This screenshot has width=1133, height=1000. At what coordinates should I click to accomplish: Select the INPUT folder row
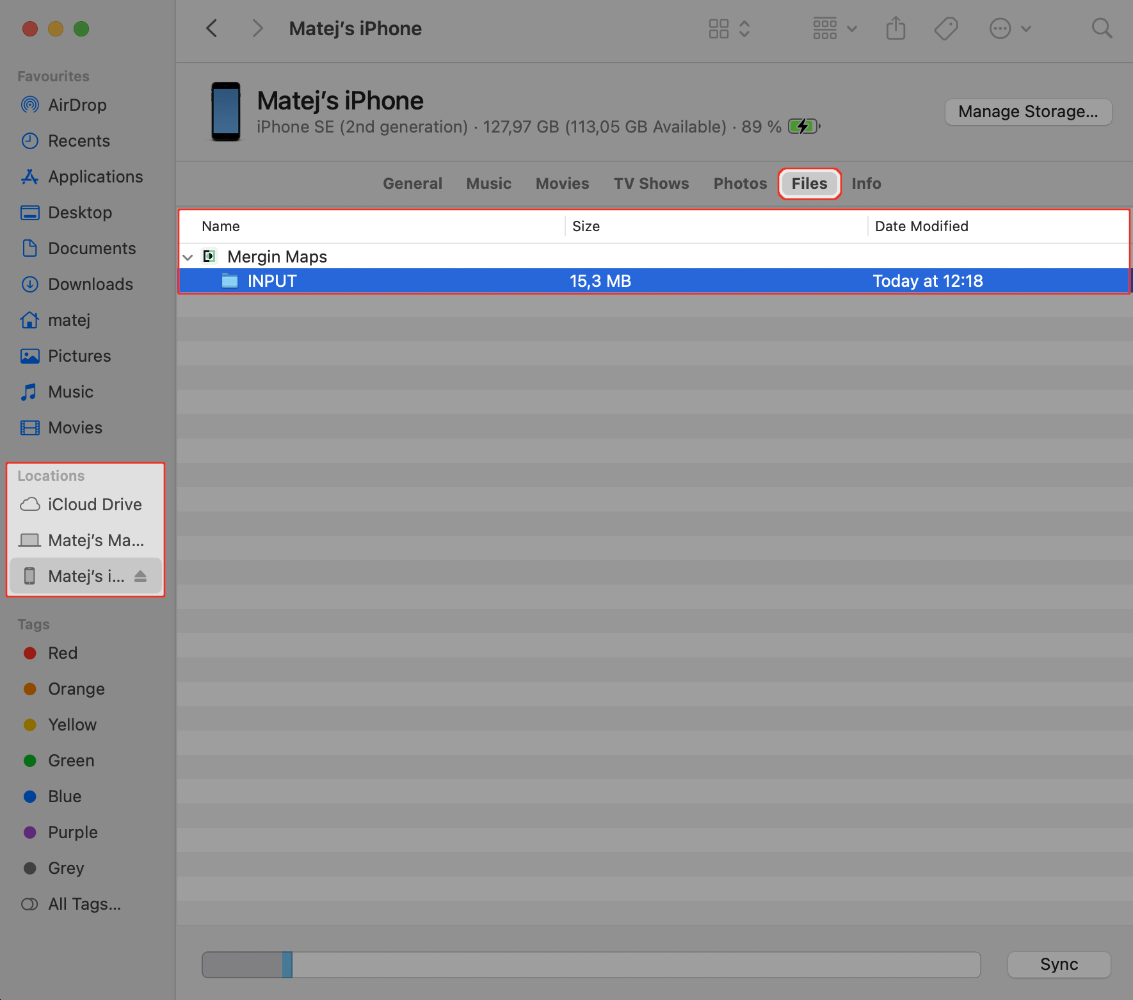click(448, 280)
